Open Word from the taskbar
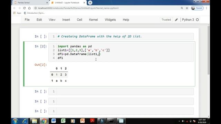 [x=54, y=121]
